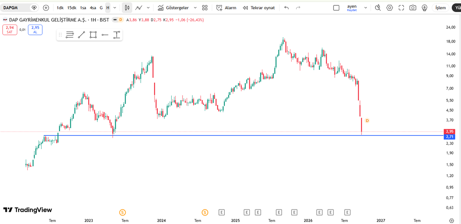Screen dimensions: 461x224
Task: Click the red 2,94 SAT sell button
Action: [10, 30]
